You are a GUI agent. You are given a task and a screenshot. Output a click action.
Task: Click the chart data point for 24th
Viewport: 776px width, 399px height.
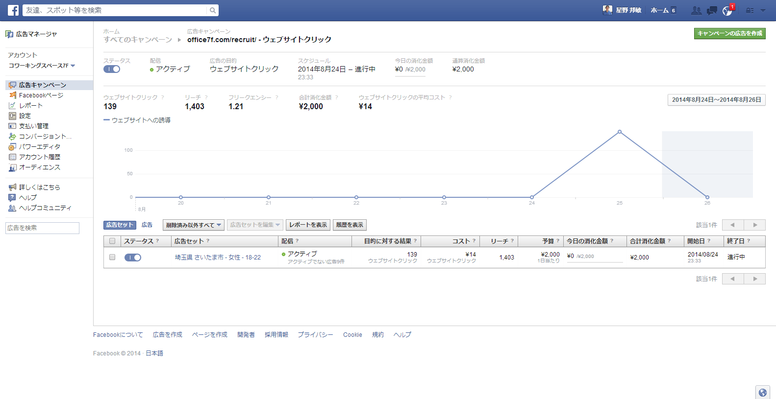click(x=532, y=197)
